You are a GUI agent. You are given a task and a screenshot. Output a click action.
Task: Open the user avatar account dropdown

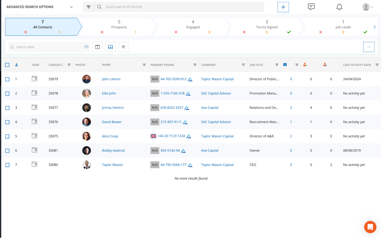click(x=368, y=7)
